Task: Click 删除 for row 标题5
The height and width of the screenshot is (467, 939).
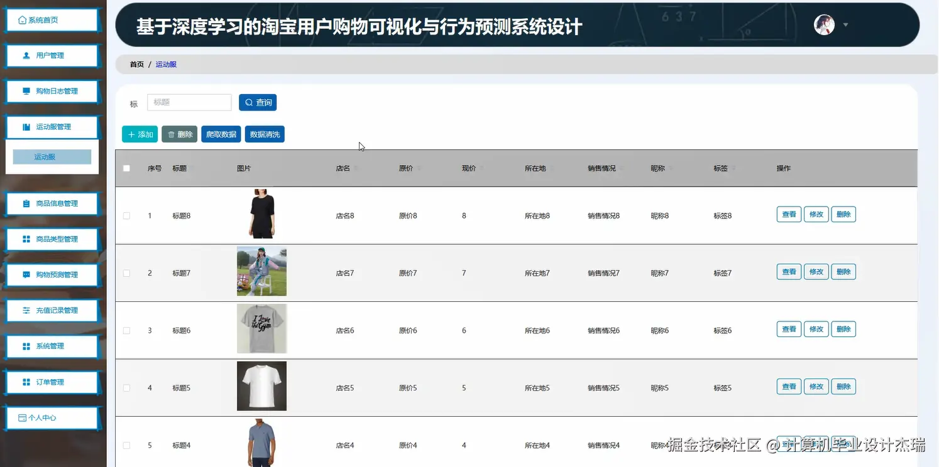Action: 843,387
